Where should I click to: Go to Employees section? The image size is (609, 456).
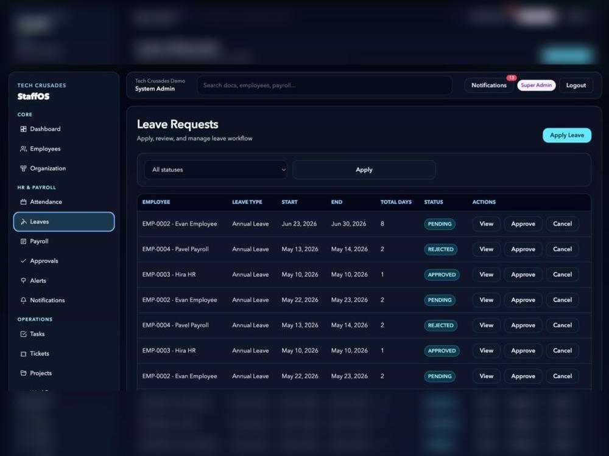[x=64, y=149]
